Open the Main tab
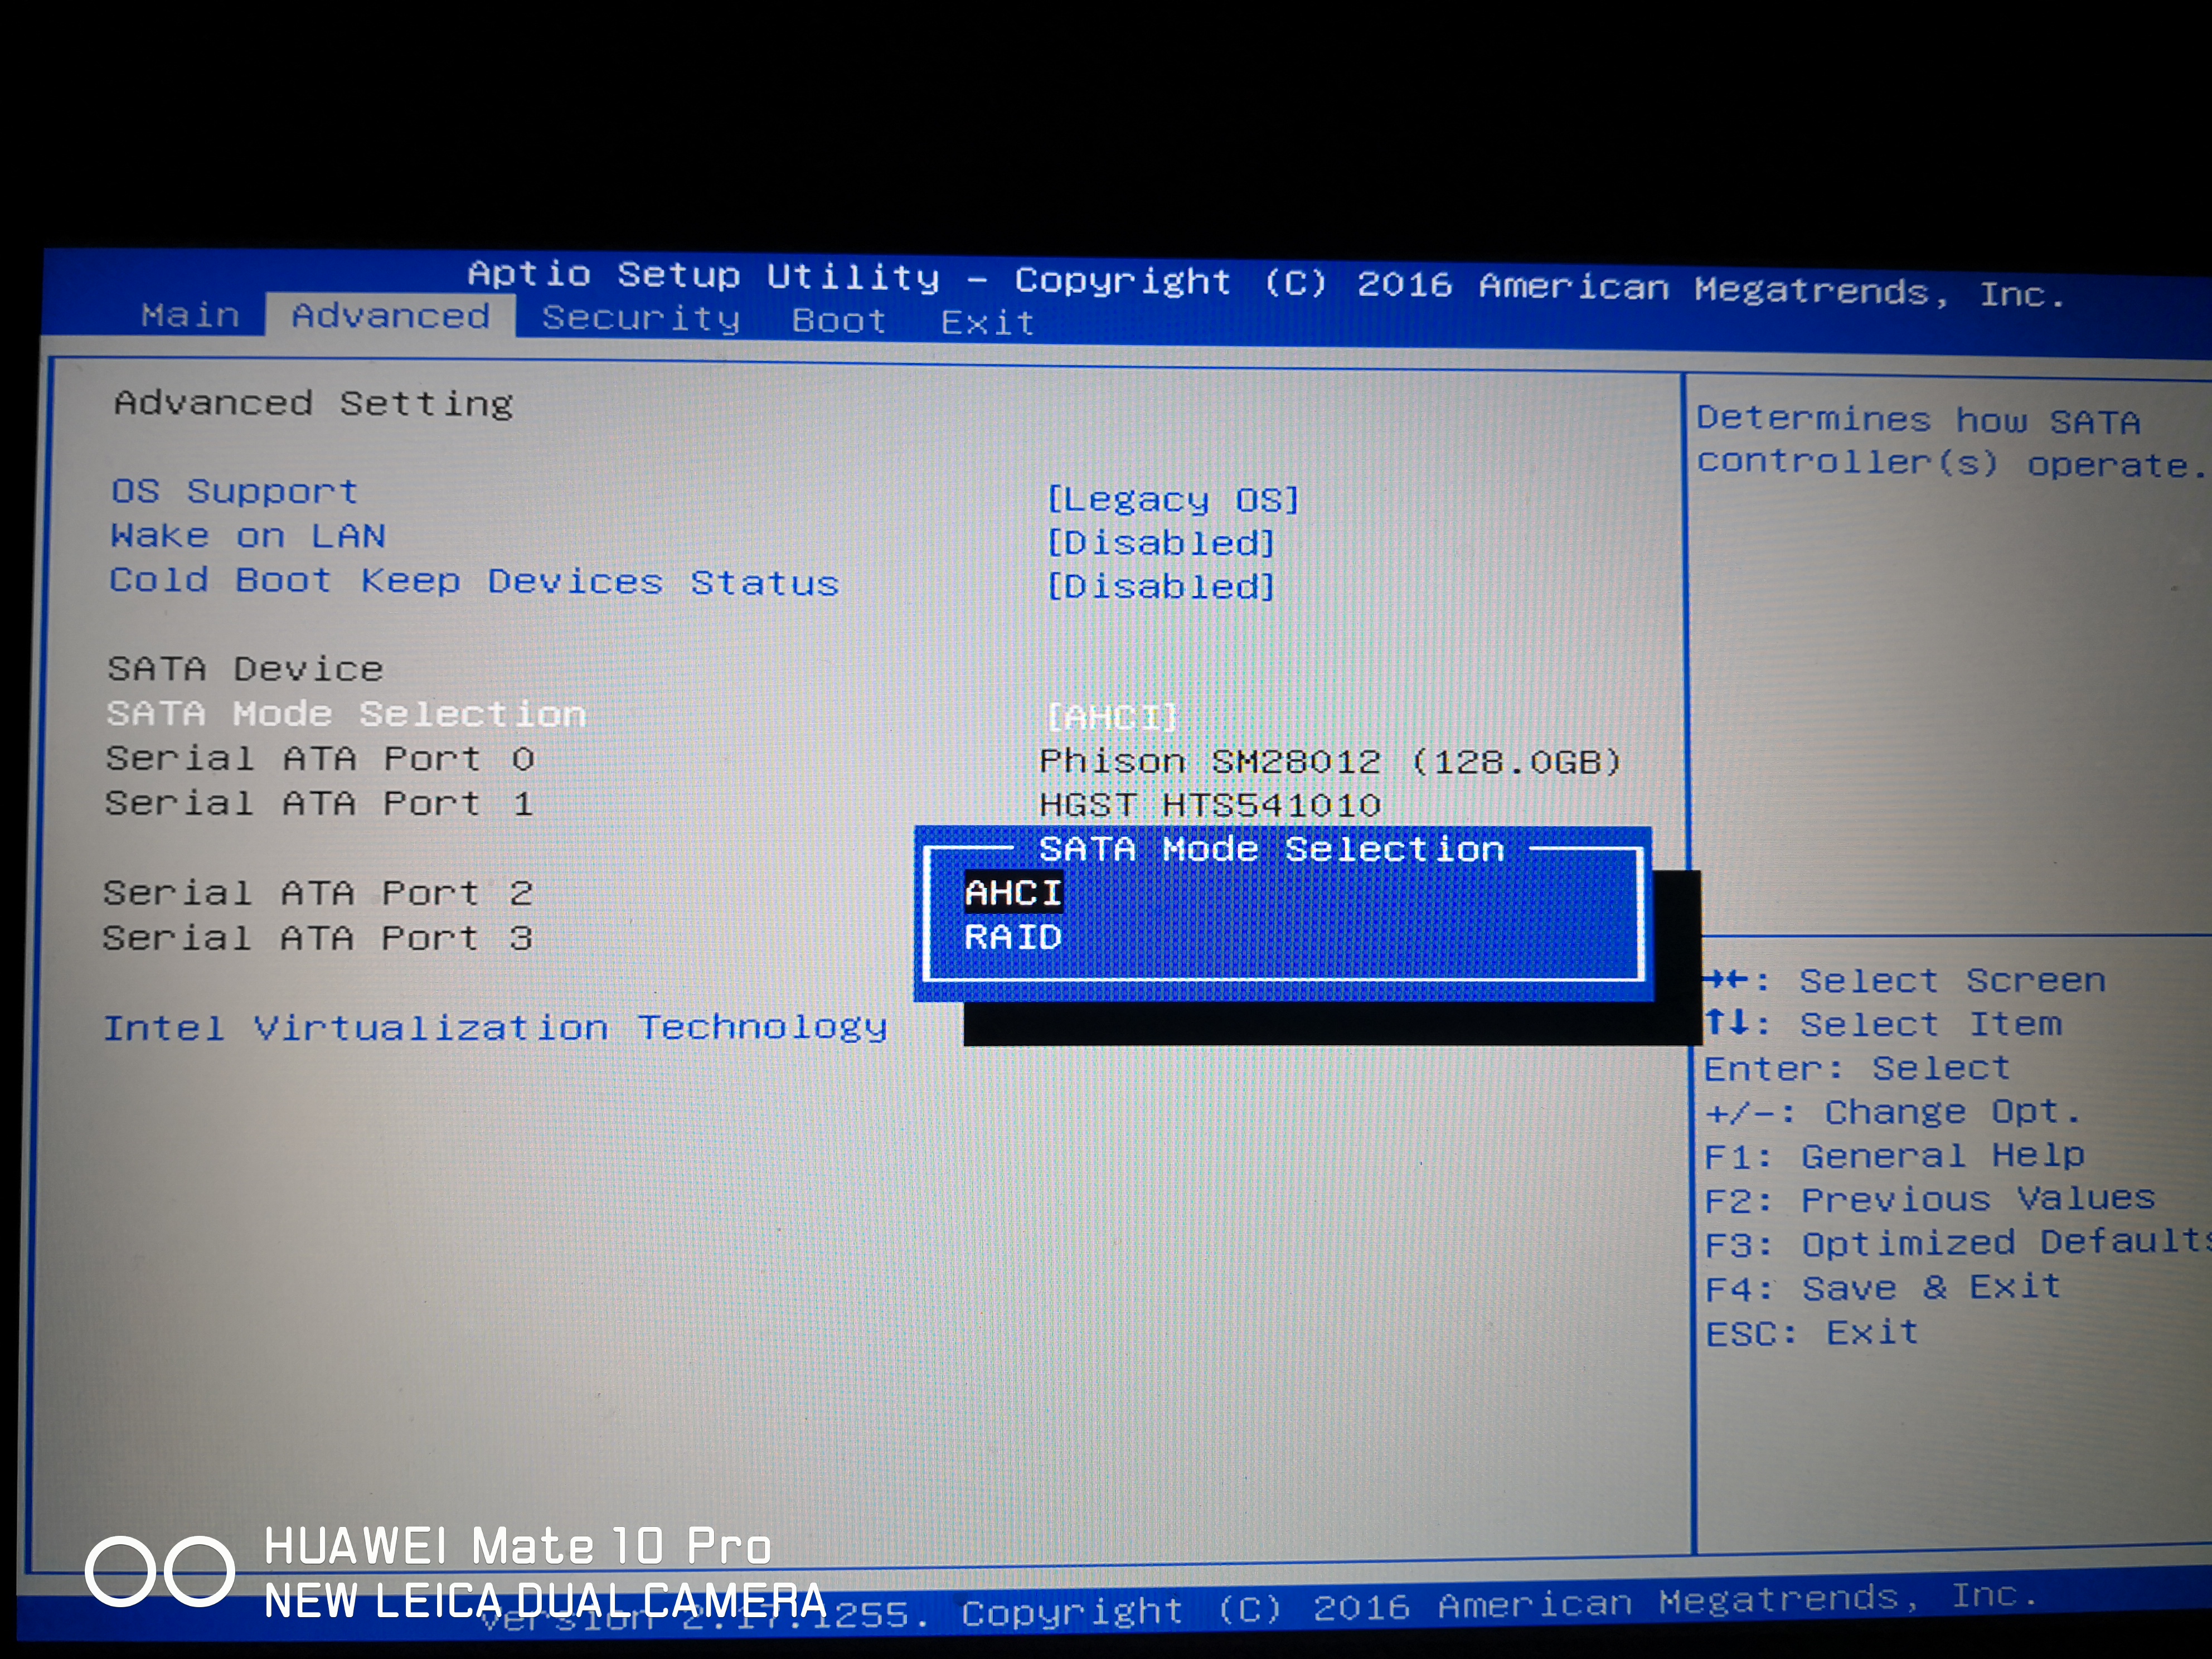This screenshot has height=1659, width=2212. (190, 316)
